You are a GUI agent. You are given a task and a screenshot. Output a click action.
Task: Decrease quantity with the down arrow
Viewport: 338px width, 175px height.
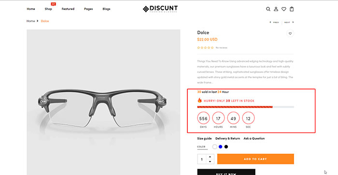[x=210, y=161]
